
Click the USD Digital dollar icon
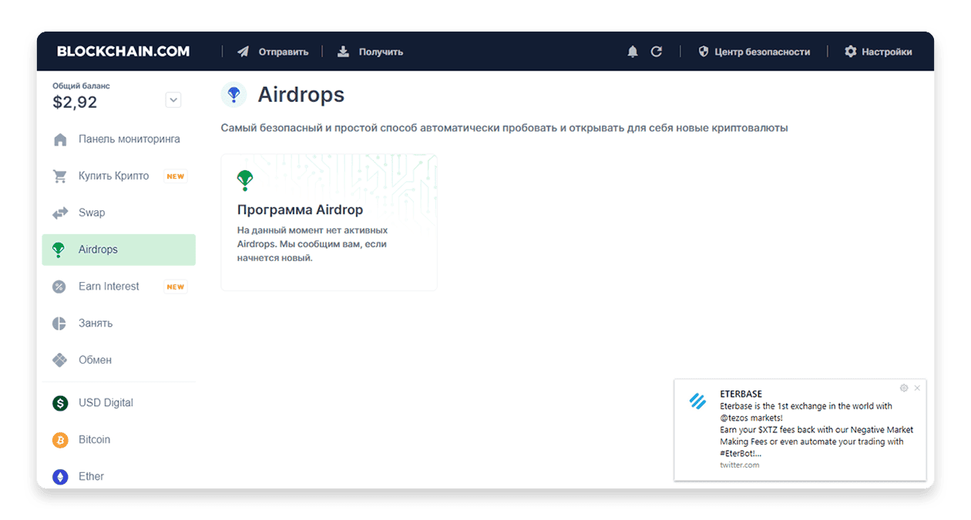coord(60,403)
